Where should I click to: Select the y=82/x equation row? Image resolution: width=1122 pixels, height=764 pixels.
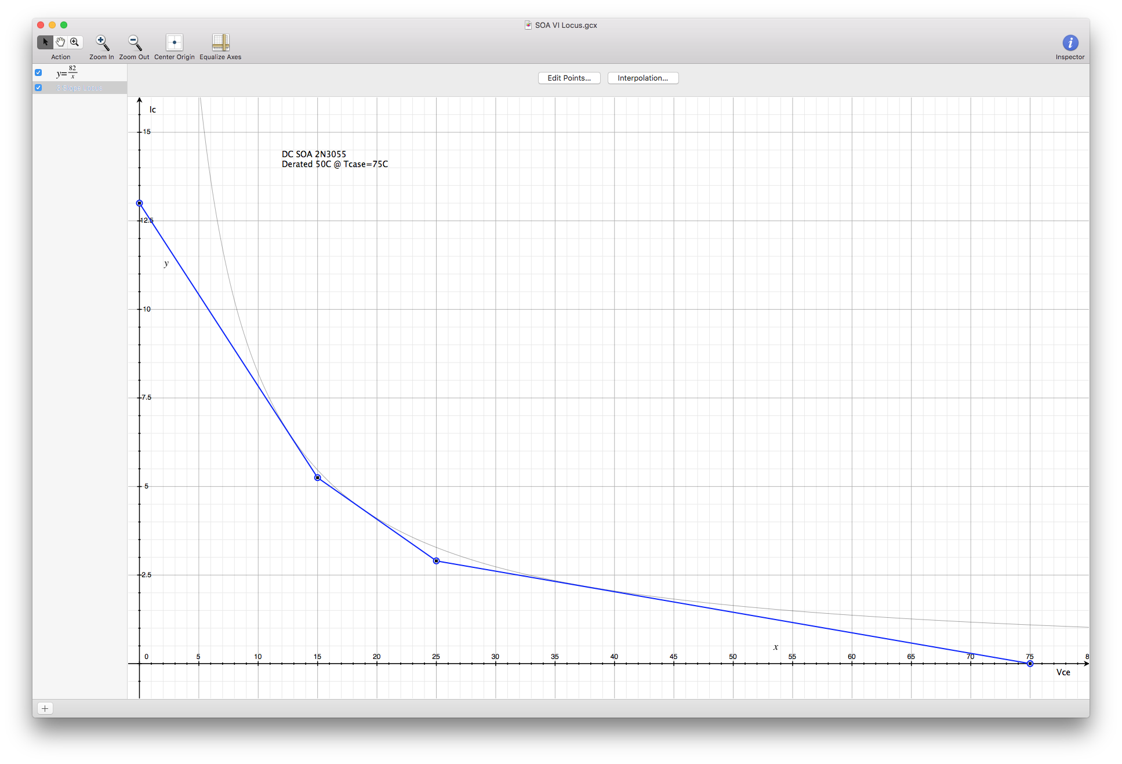[80, 73]
